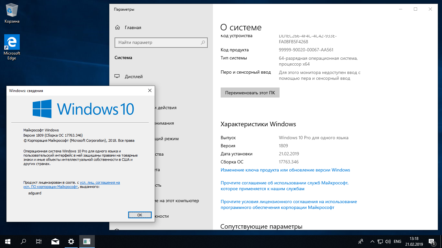This screenshot has width=442, height=248.
Task: Open the network icon in system tray
Action: pos(381,241)
